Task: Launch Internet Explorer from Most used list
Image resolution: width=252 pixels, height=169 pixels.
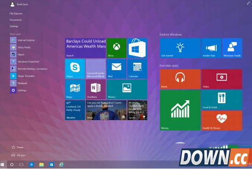Action: click(22, 40)
